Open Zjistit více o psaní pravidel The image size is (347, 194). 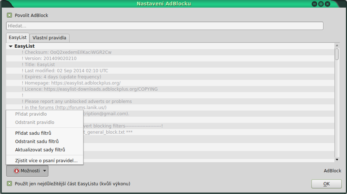[x=45, y=161]
